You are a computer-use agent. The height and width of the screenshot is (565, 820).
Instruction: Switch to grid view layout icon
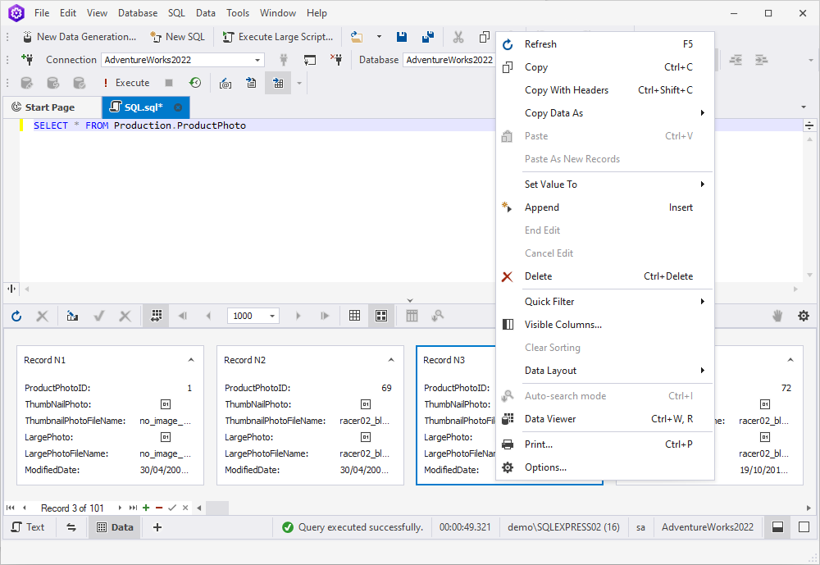(354, 316)
